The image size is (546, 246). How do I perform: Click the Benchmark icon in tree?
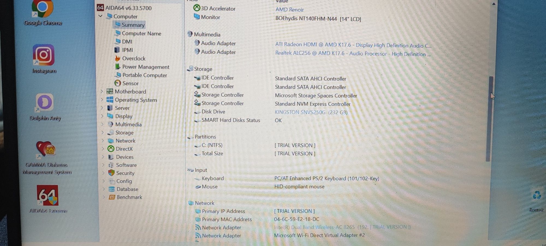(x=112, y=197)
